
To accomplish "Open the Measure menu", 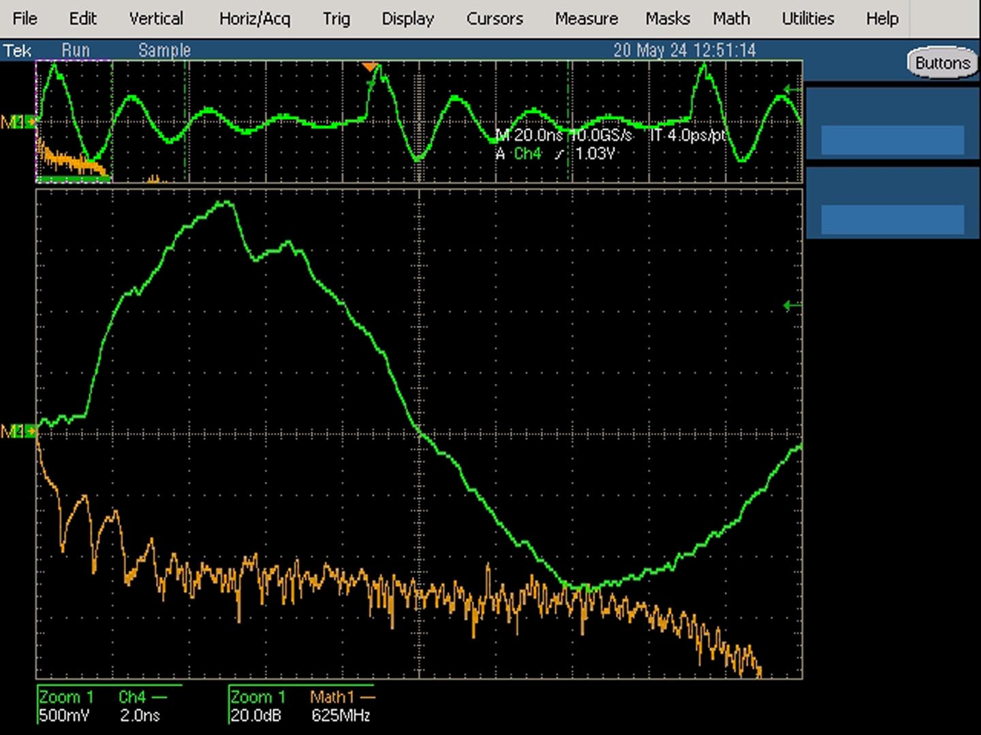I will (586, 18).
